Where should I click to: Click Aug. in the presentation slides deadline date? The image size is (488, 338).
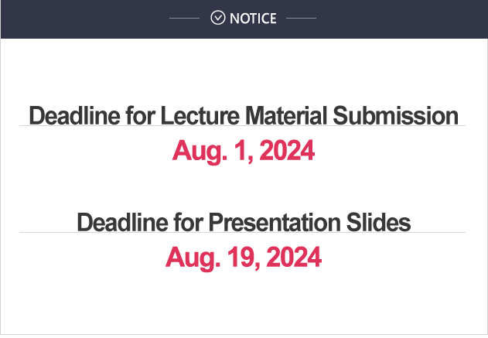tap(193, 258)
